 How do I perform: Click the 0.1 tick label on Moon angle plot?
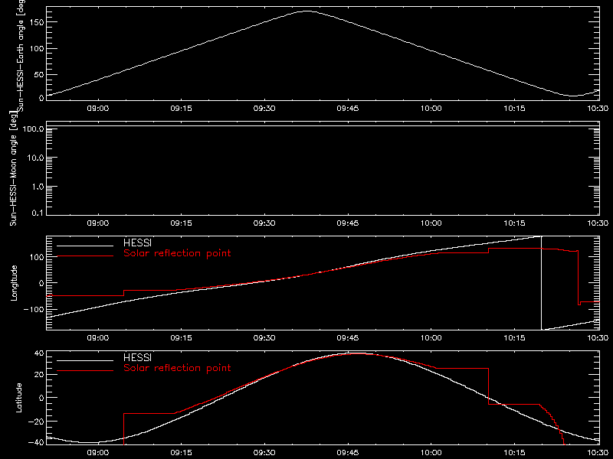click(38, 213)
